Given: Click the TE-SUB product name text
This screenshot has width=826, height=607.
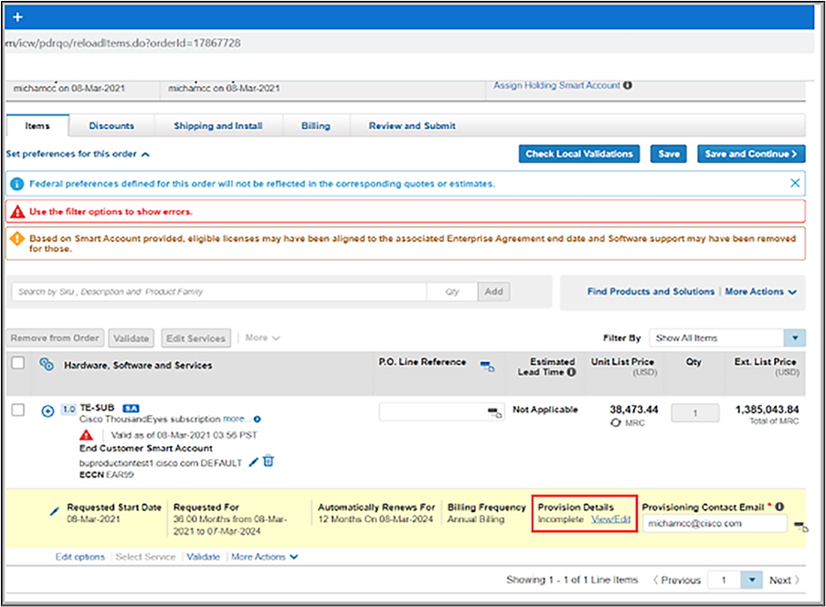Looking at the screenshot, I should (x=97, y=408).
